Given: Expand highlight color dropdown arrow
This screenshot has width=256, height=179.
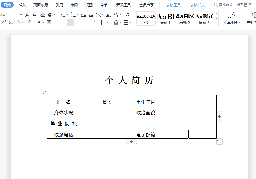Looking at the screenshot, I should (33, 22).
